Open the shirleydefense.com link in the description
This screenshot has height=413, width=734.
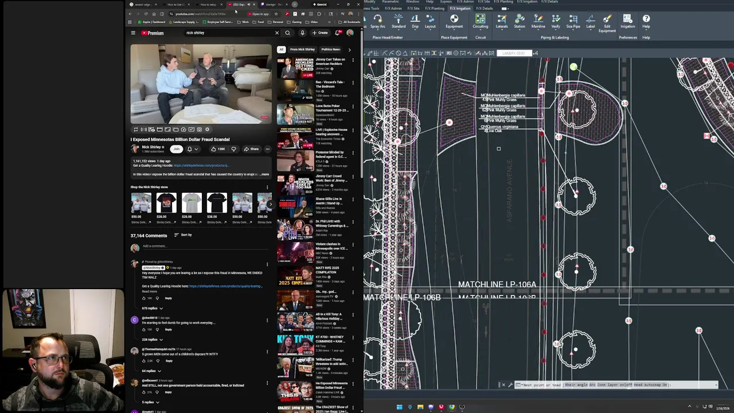[x=201, y=166]
